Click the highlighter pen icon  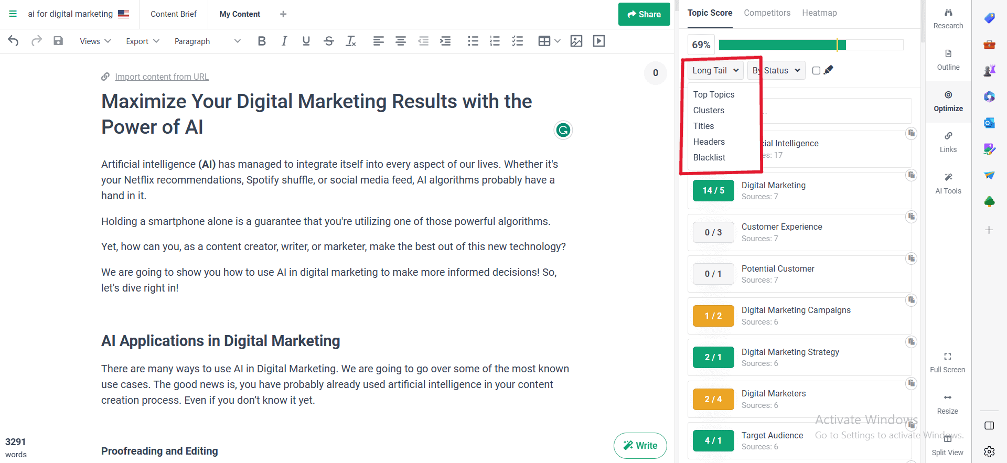(829, 70)
